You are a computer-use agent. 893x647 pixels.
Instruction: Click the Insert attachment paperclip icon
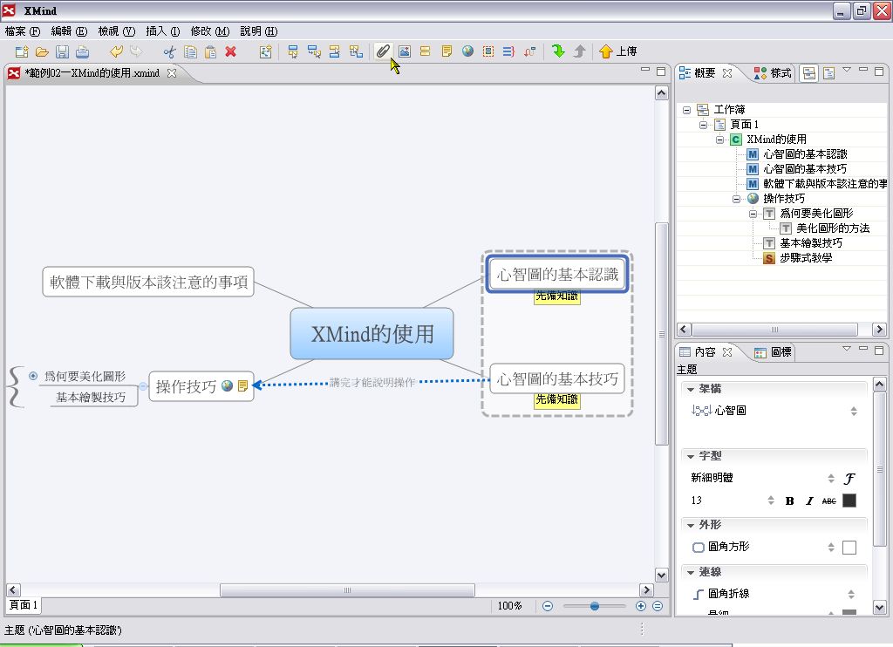click(x=383, y=51)
